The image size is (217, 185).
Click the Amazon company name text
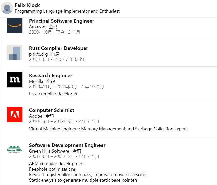[x=37, y=27]
